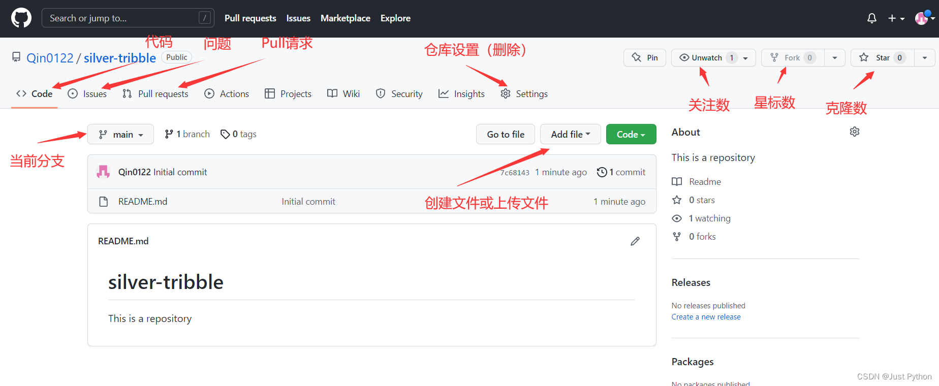Viewport: 939px width, 386px height.
Task: Click the GitHub logo icon
Action: tap(21, 18)
